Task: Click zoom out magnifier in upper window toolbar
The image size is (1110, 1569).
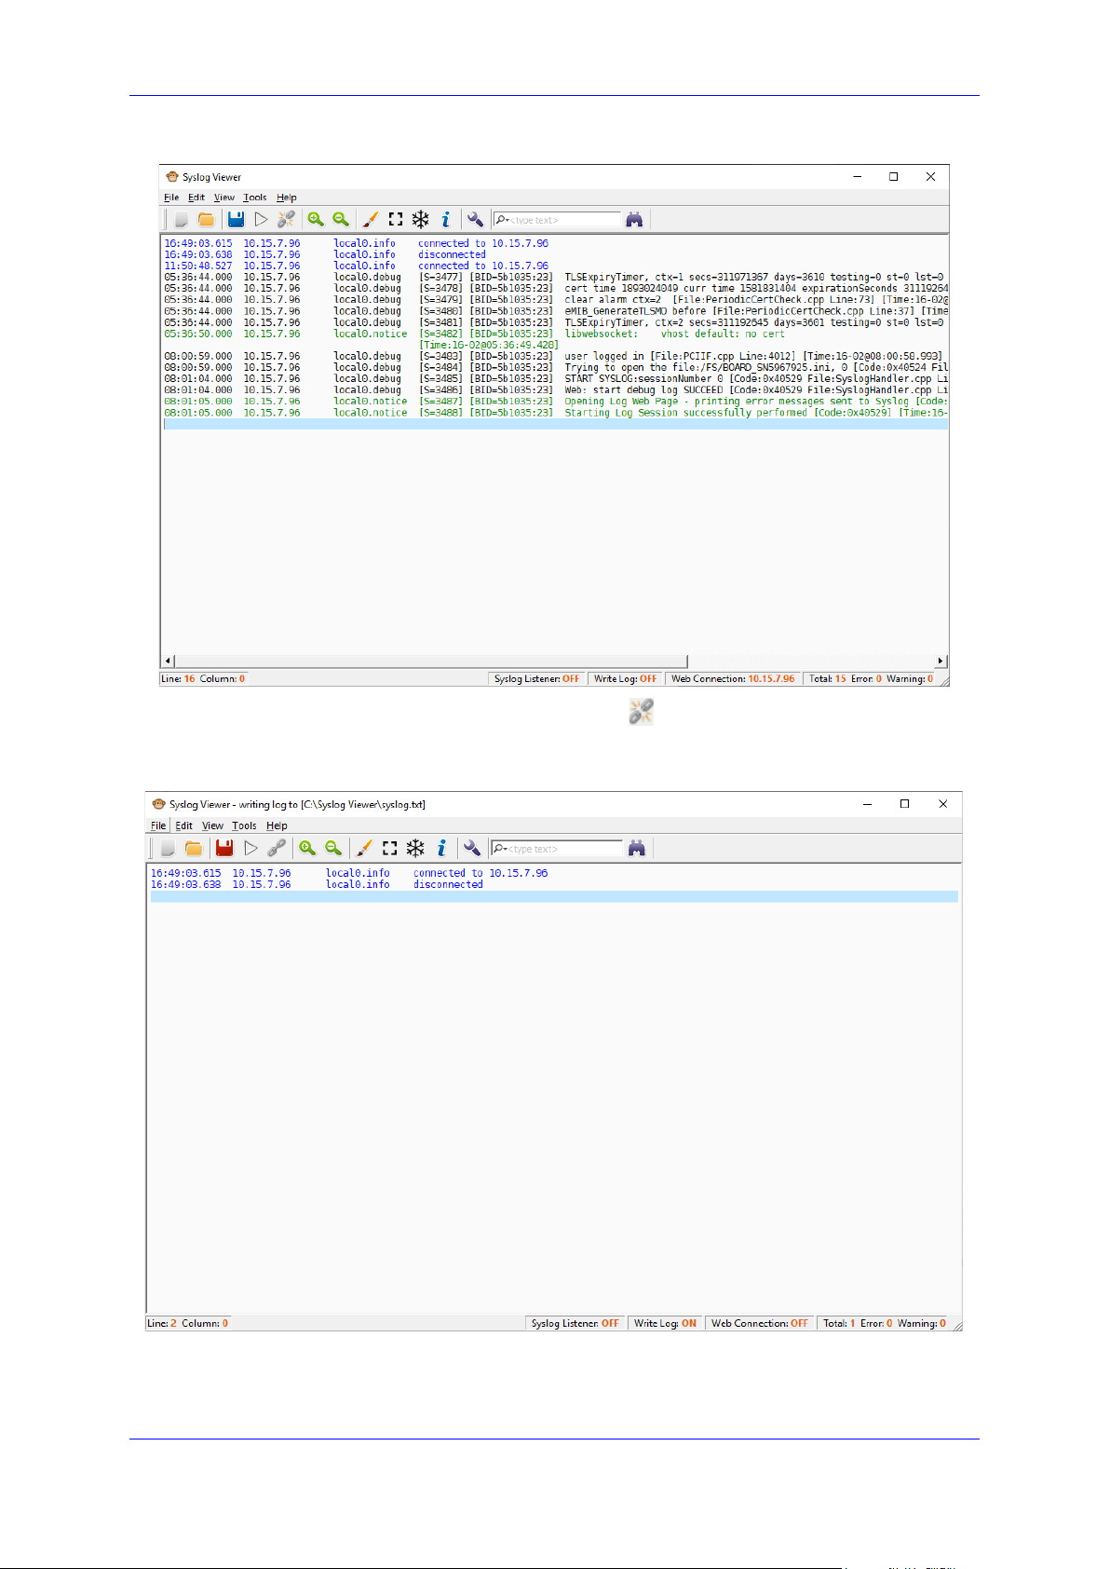Action: click(341, 220)
